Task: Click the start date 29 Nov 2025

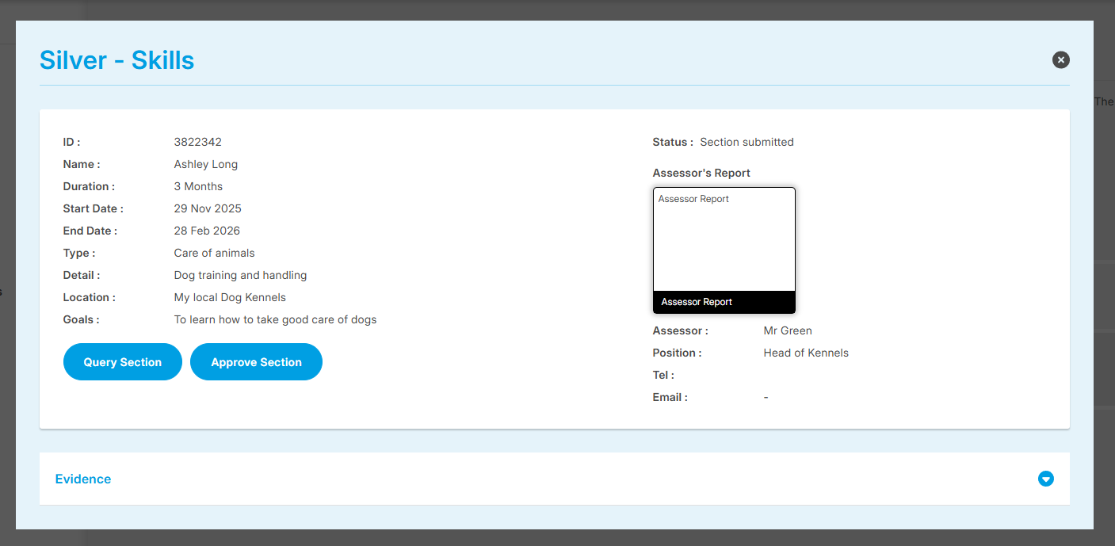Action: click(208, 209)
